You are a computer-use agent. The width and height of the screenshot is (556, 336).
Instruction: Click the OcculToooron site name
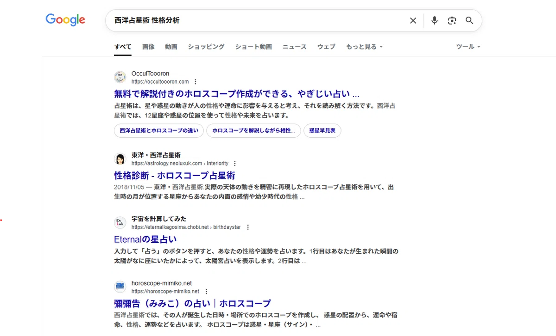click(x=150, y=73)
